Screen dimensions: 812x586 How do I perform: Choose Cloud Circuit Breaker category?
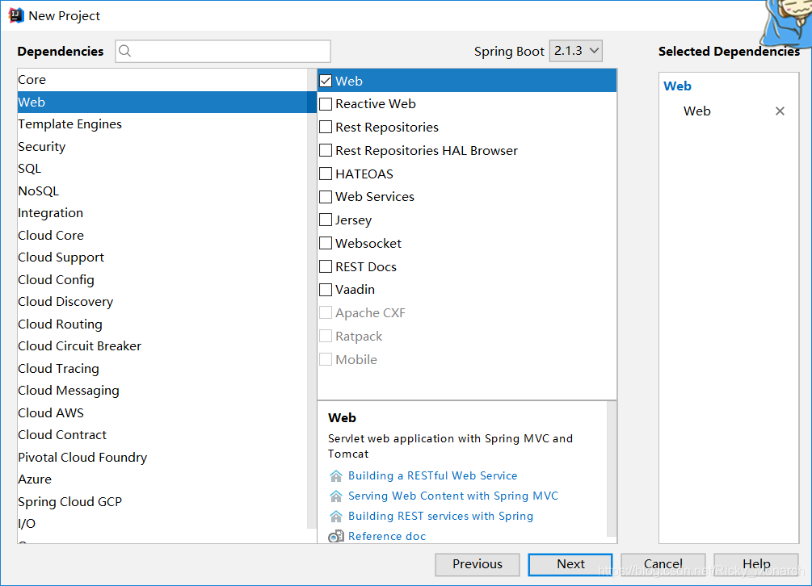[162, 346]
